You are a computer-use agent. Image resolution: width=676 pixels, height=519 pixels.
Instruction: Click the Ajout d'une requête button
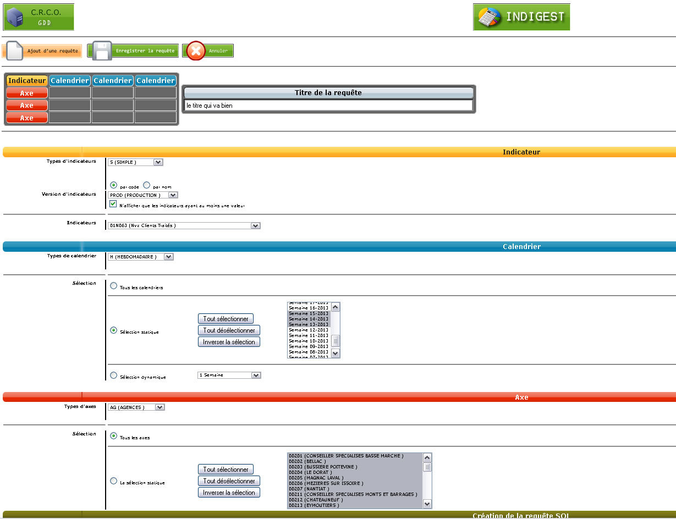coord(42,51)
